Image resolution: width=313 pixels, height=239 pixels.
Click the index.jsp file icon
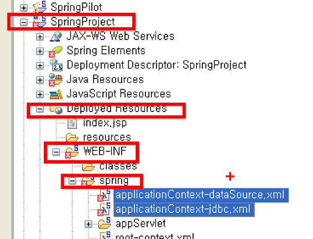[x=72, y=123]
